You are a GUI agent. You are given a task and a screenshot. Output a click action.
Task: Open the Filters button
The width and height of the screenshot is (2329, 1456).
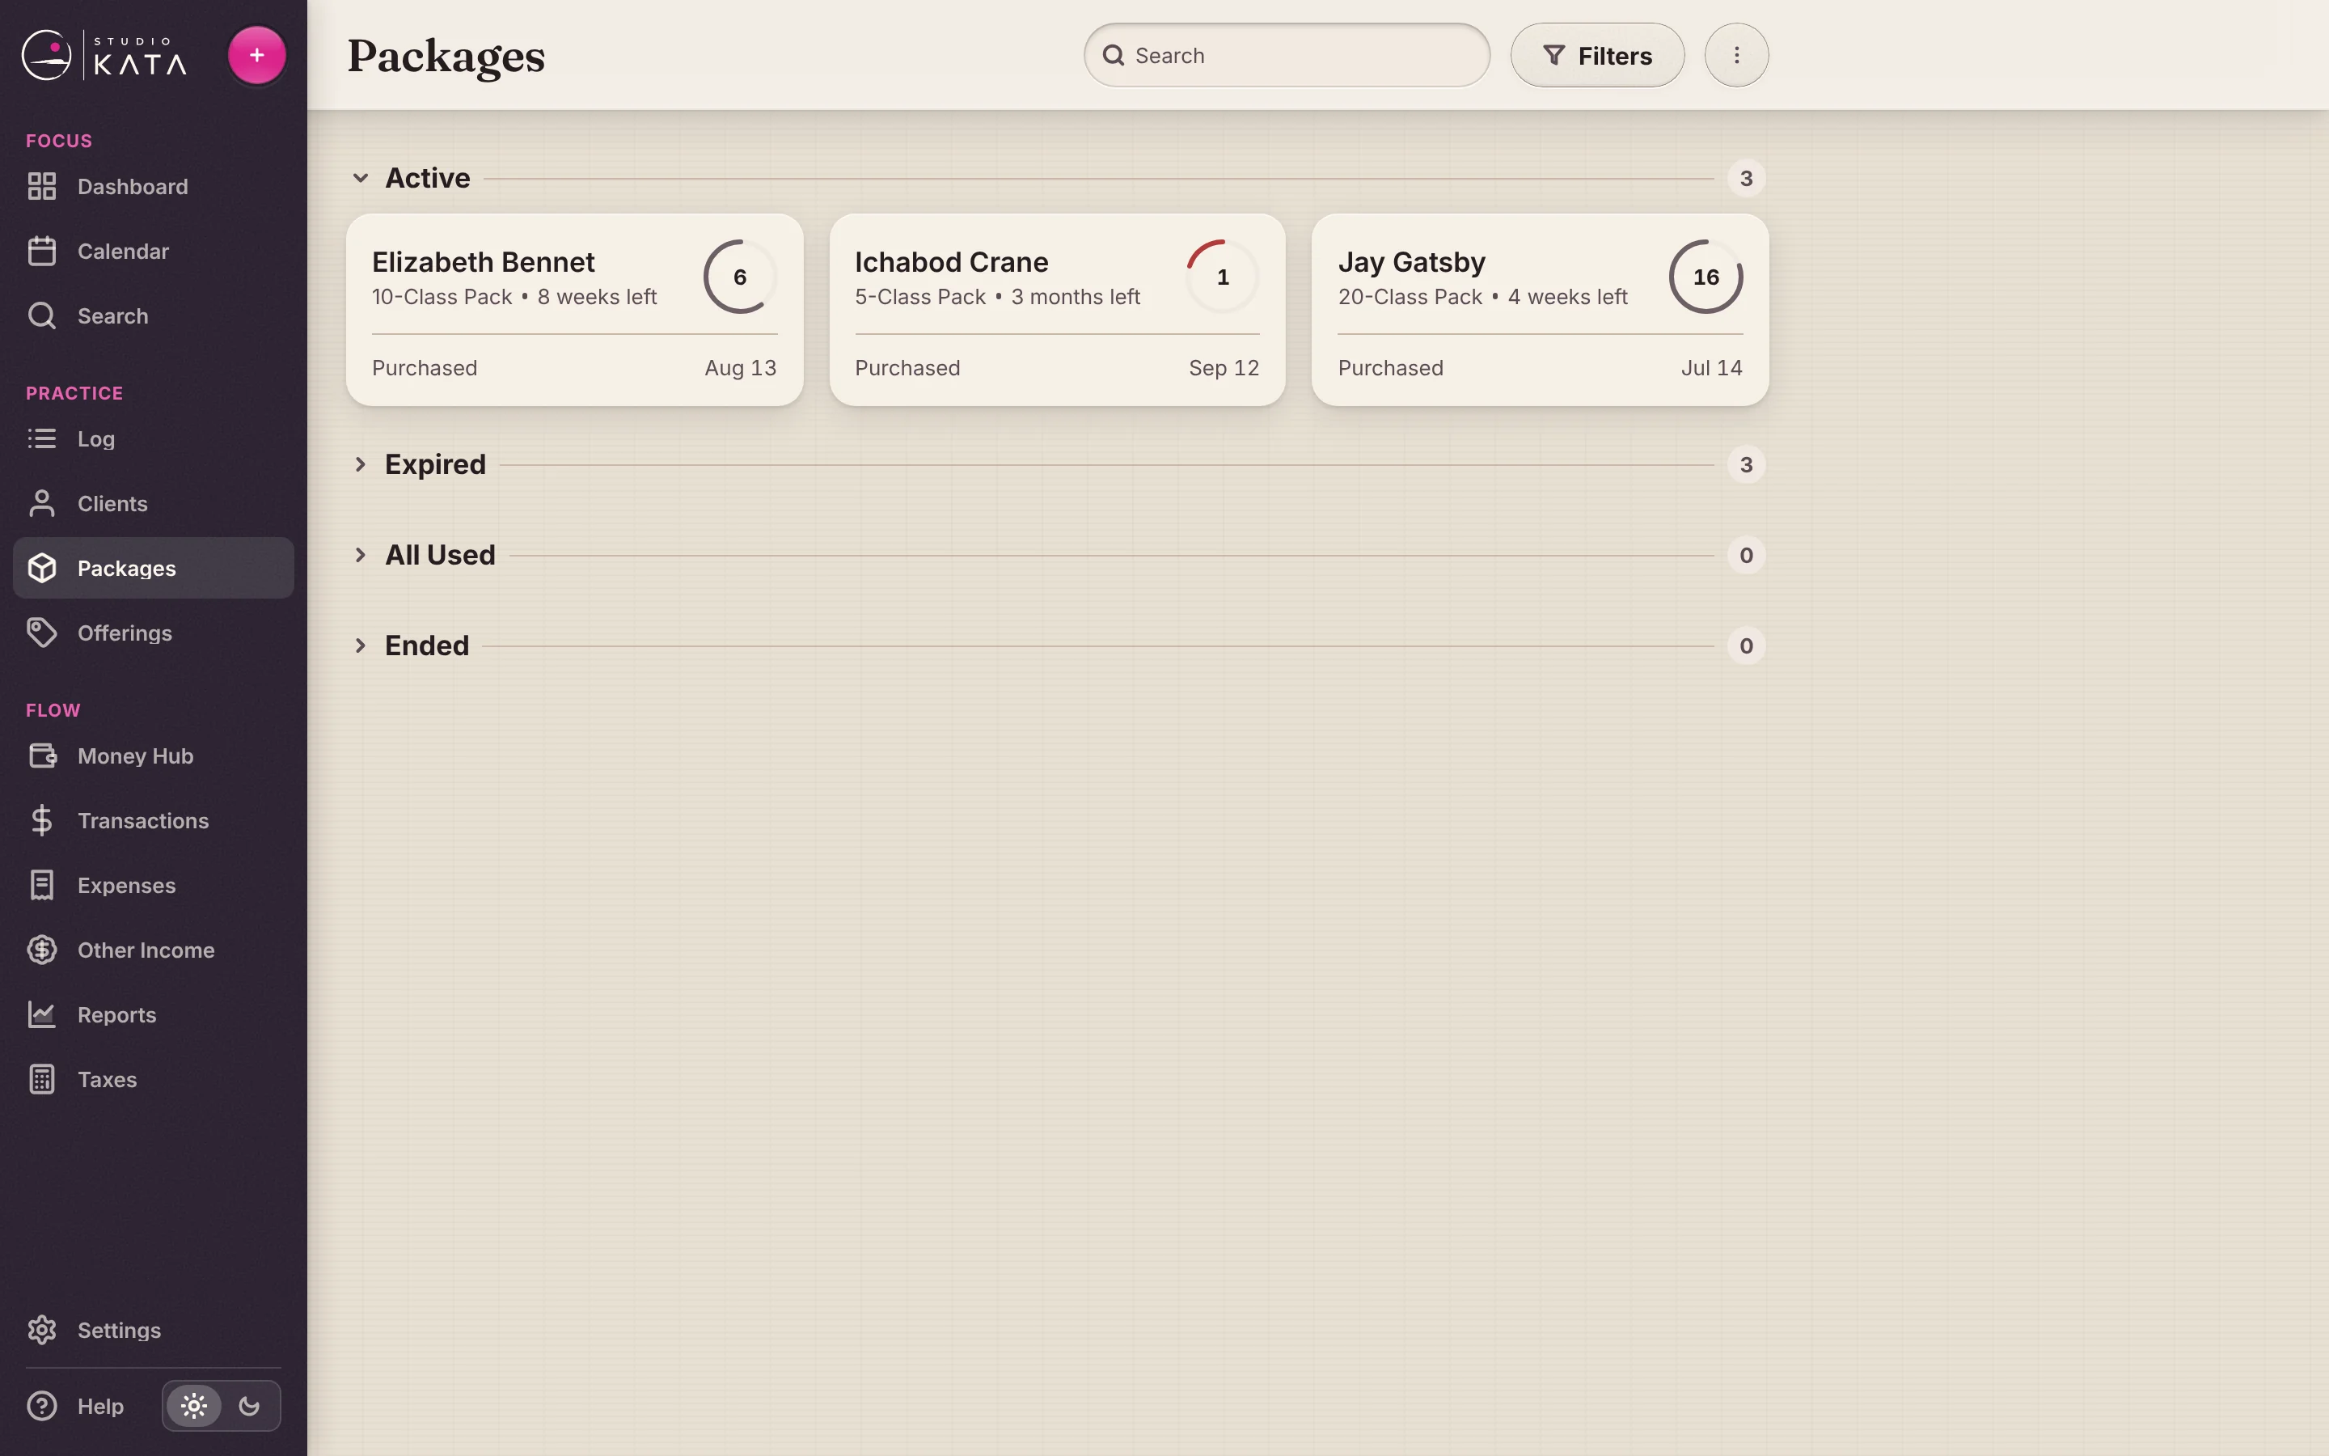[x=1596, y=55]
